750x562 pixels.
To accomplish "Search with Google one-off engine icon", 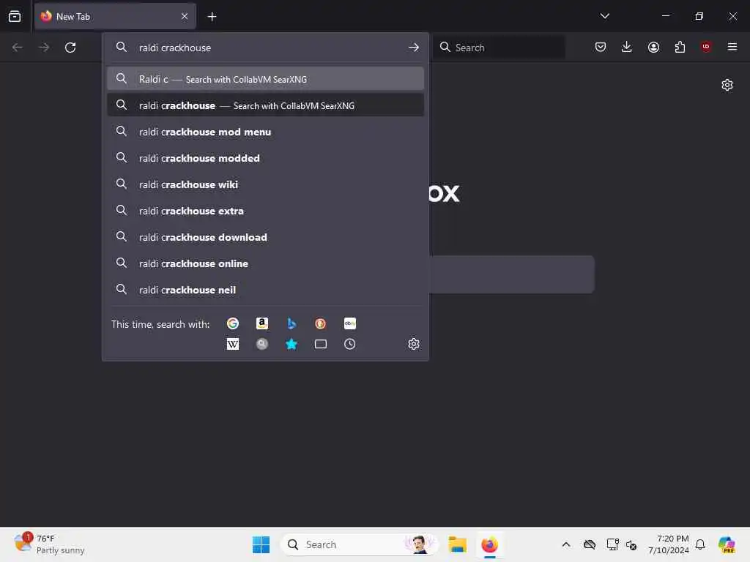I will (232, 323).
